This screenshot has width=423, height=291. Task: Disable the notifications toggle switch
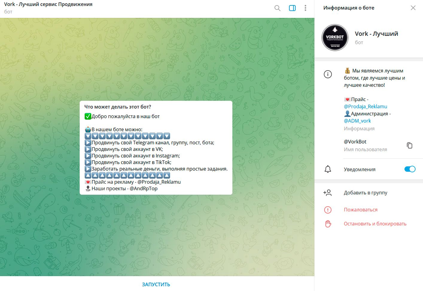tap(410, 169)
